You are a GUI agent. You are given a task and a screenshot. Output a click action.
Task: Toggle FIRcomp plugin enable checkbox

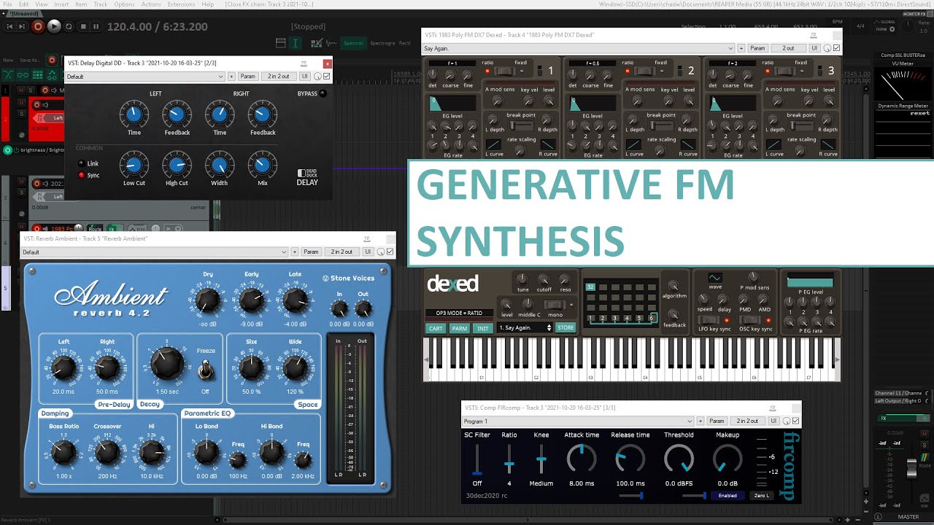pos(796,421)
